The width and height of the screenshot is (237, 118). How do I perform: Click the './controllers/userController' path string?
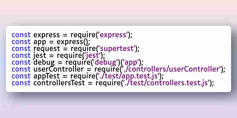[x=172, y=69]
